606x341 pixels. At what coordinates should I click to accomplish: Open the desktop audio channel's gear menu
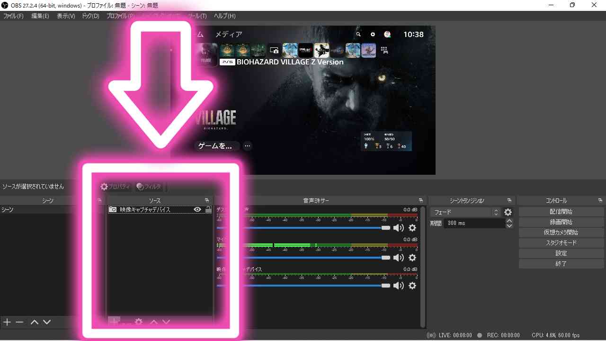point(412,228)
